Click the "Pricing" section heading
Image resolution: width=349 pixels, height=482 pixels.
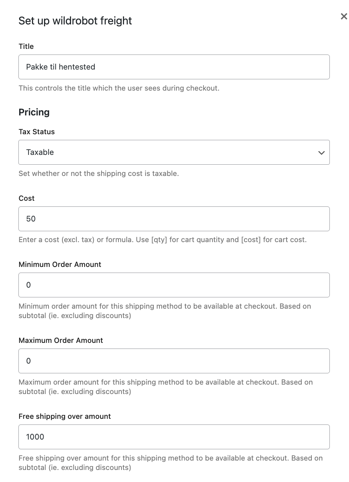tap(34, 112)
